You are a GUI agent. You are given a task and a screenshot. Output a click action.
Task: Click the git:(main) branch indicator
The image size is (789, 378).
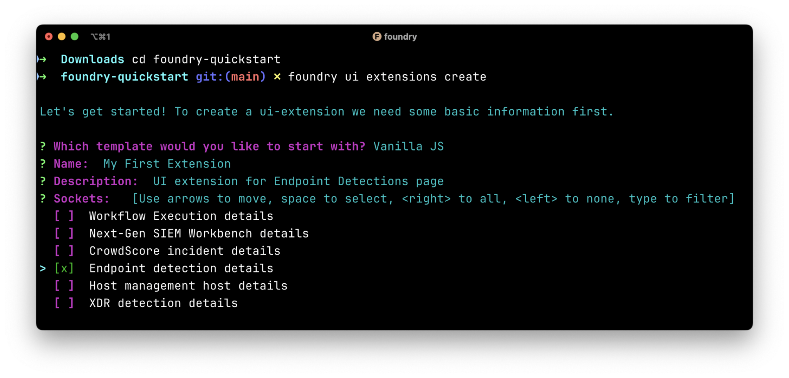coord(230,77)
